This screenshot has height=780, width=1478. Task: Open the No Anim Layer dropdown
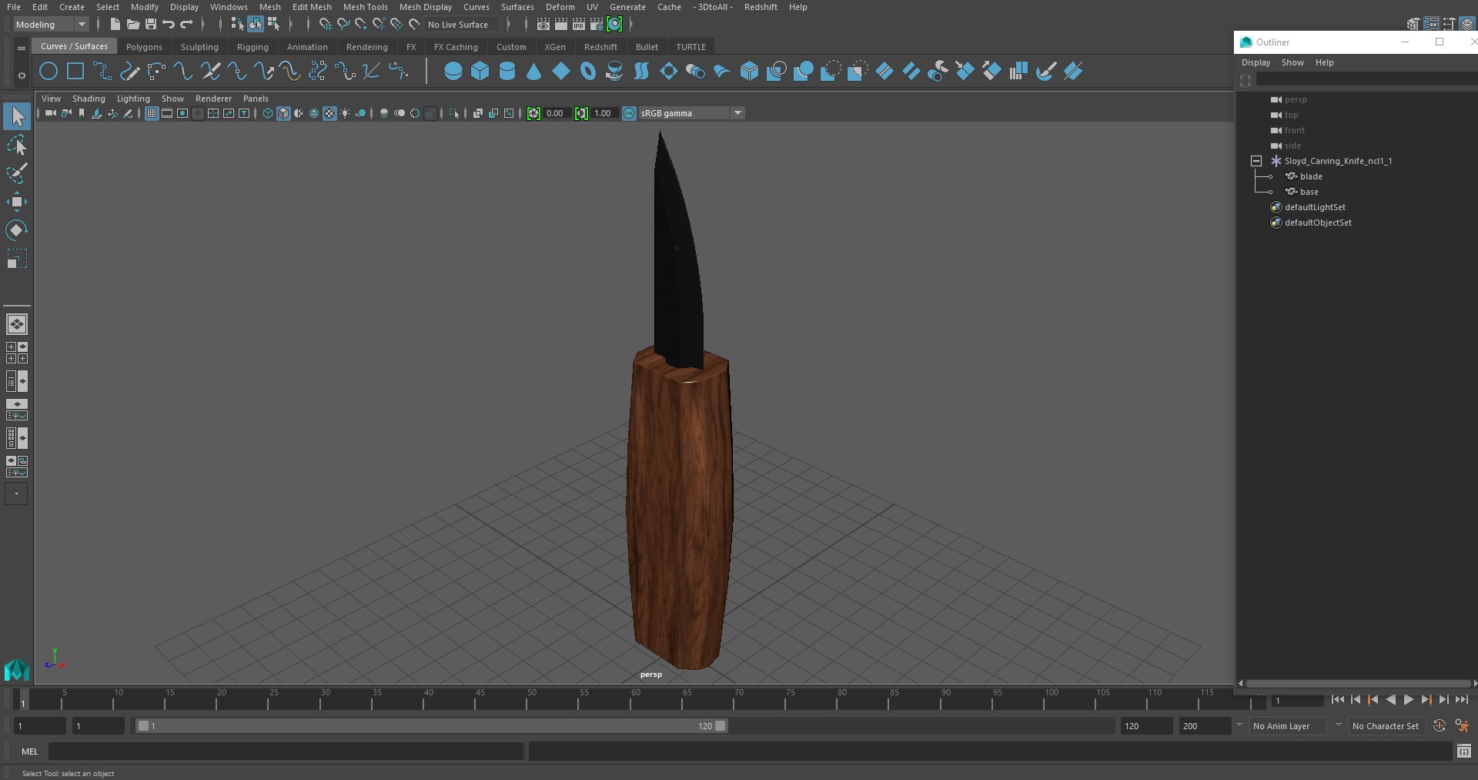(x=1288, y=726)
